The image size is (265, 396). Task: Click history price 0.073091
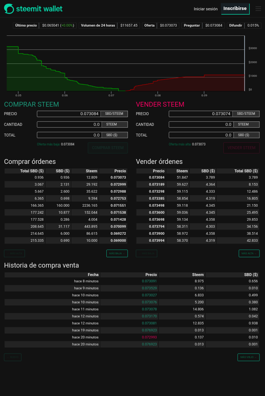(x=149, y=281)
